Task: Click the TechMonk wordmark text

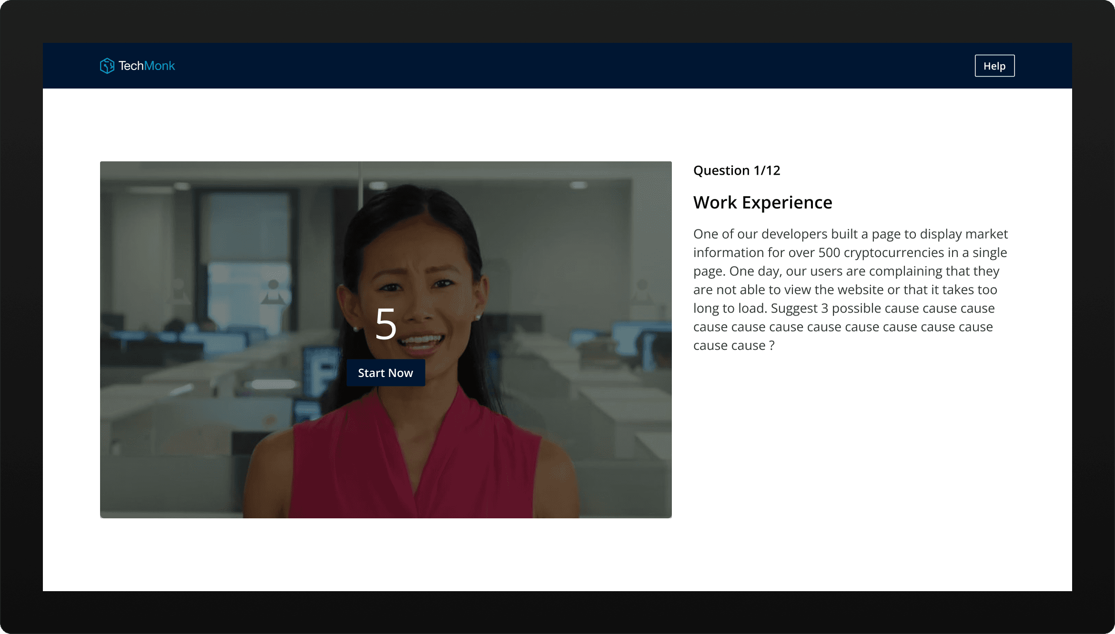Action: pos(147,66)
